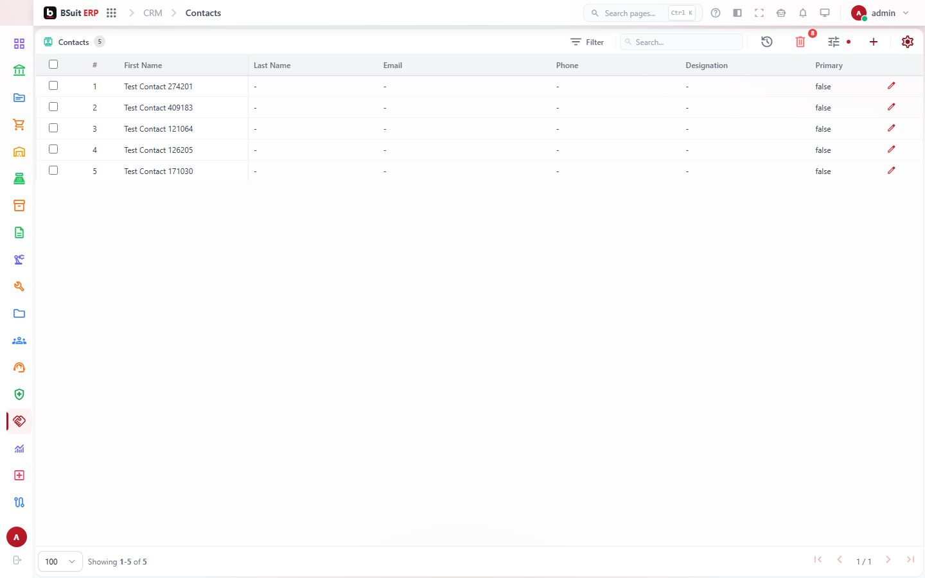Check the box for Test Contact 409183
Screen dimensions: 925x578
tap(53, 107)
